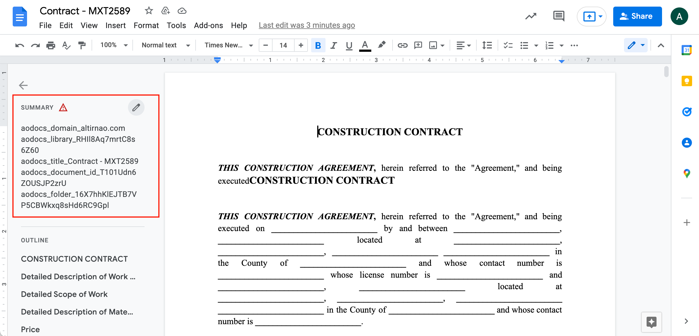Click the highlight color icon
The width and height of the screenshot is (699, 336).
click(x=381, y=45)
